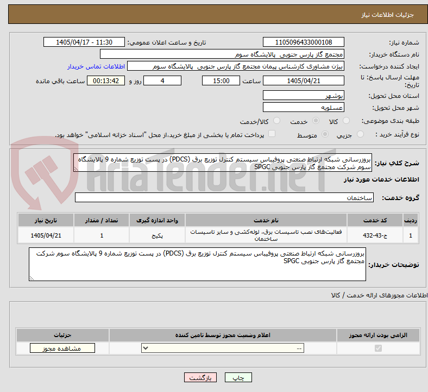Click the remaining time field 00:13:42
The width and height of the screenshot is (428, 392).
[x=106, y=80]
